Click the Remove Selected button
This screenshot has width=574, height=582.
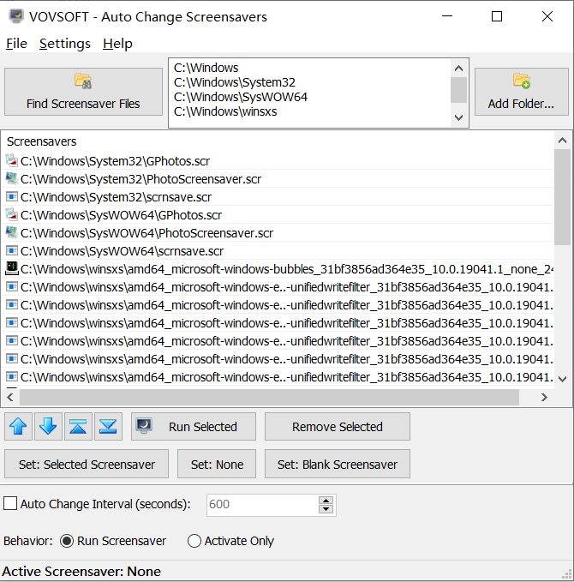pyautogui.click(x=338, y=427)
